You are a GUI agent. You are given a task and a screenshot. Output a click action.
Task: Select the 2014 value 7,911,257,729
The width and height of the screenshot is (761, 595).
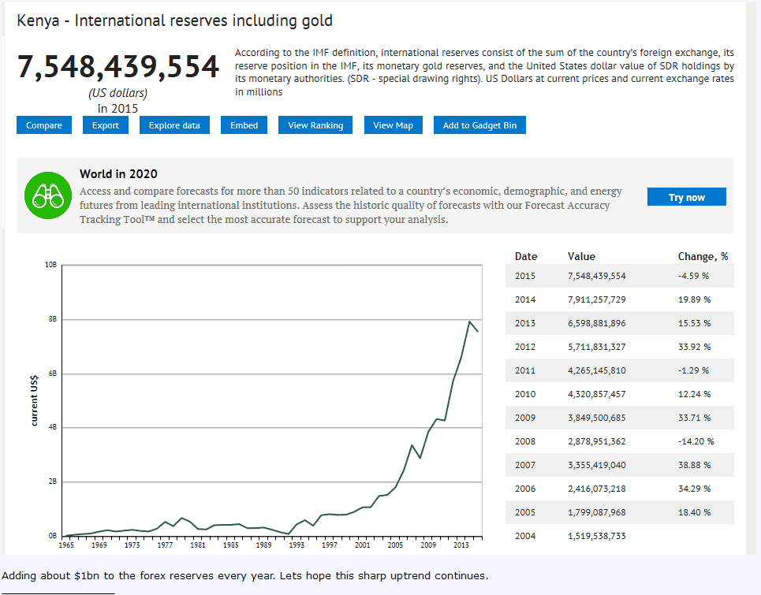597,299
